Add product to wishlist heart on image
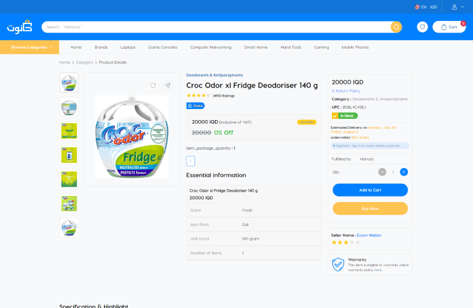Screen dimensions: 473x308 pos(153,86)
